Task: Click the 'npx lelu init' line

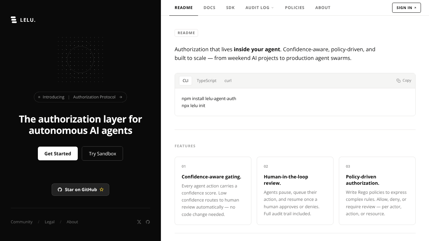Action: tap(193, 106)
